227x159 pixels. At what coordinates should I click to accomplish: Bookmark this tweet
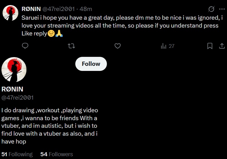coord(210,46)
